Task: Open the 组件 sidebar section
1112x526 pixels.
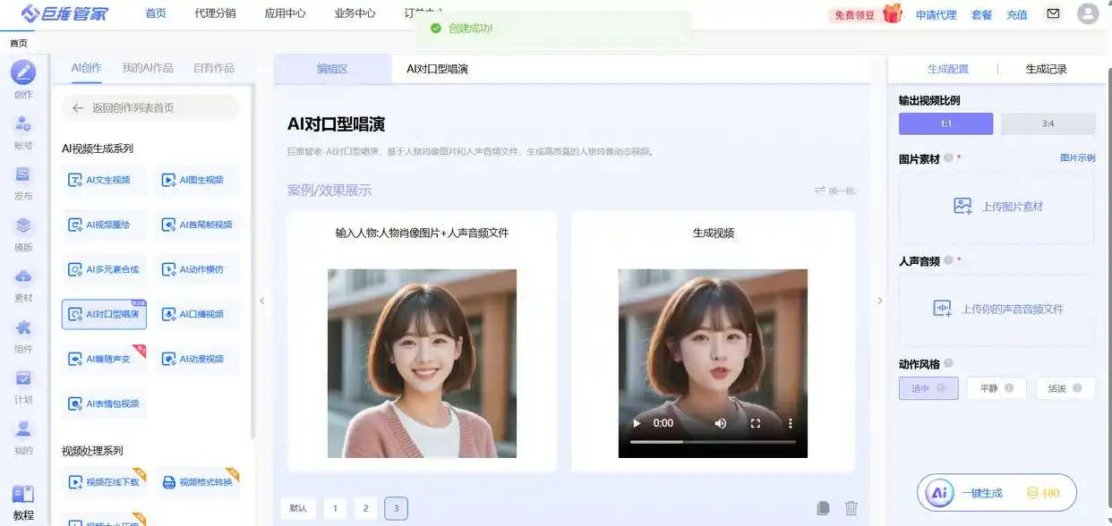Action: point(23,335)
